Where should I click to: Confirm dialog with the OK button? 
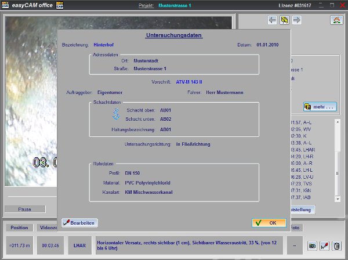269,222
